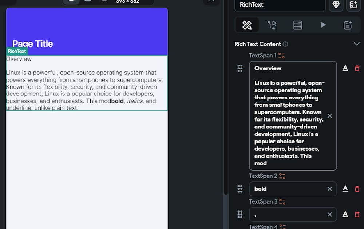
Task: Open the Animations tab play icon
Action: click(323, 25)
